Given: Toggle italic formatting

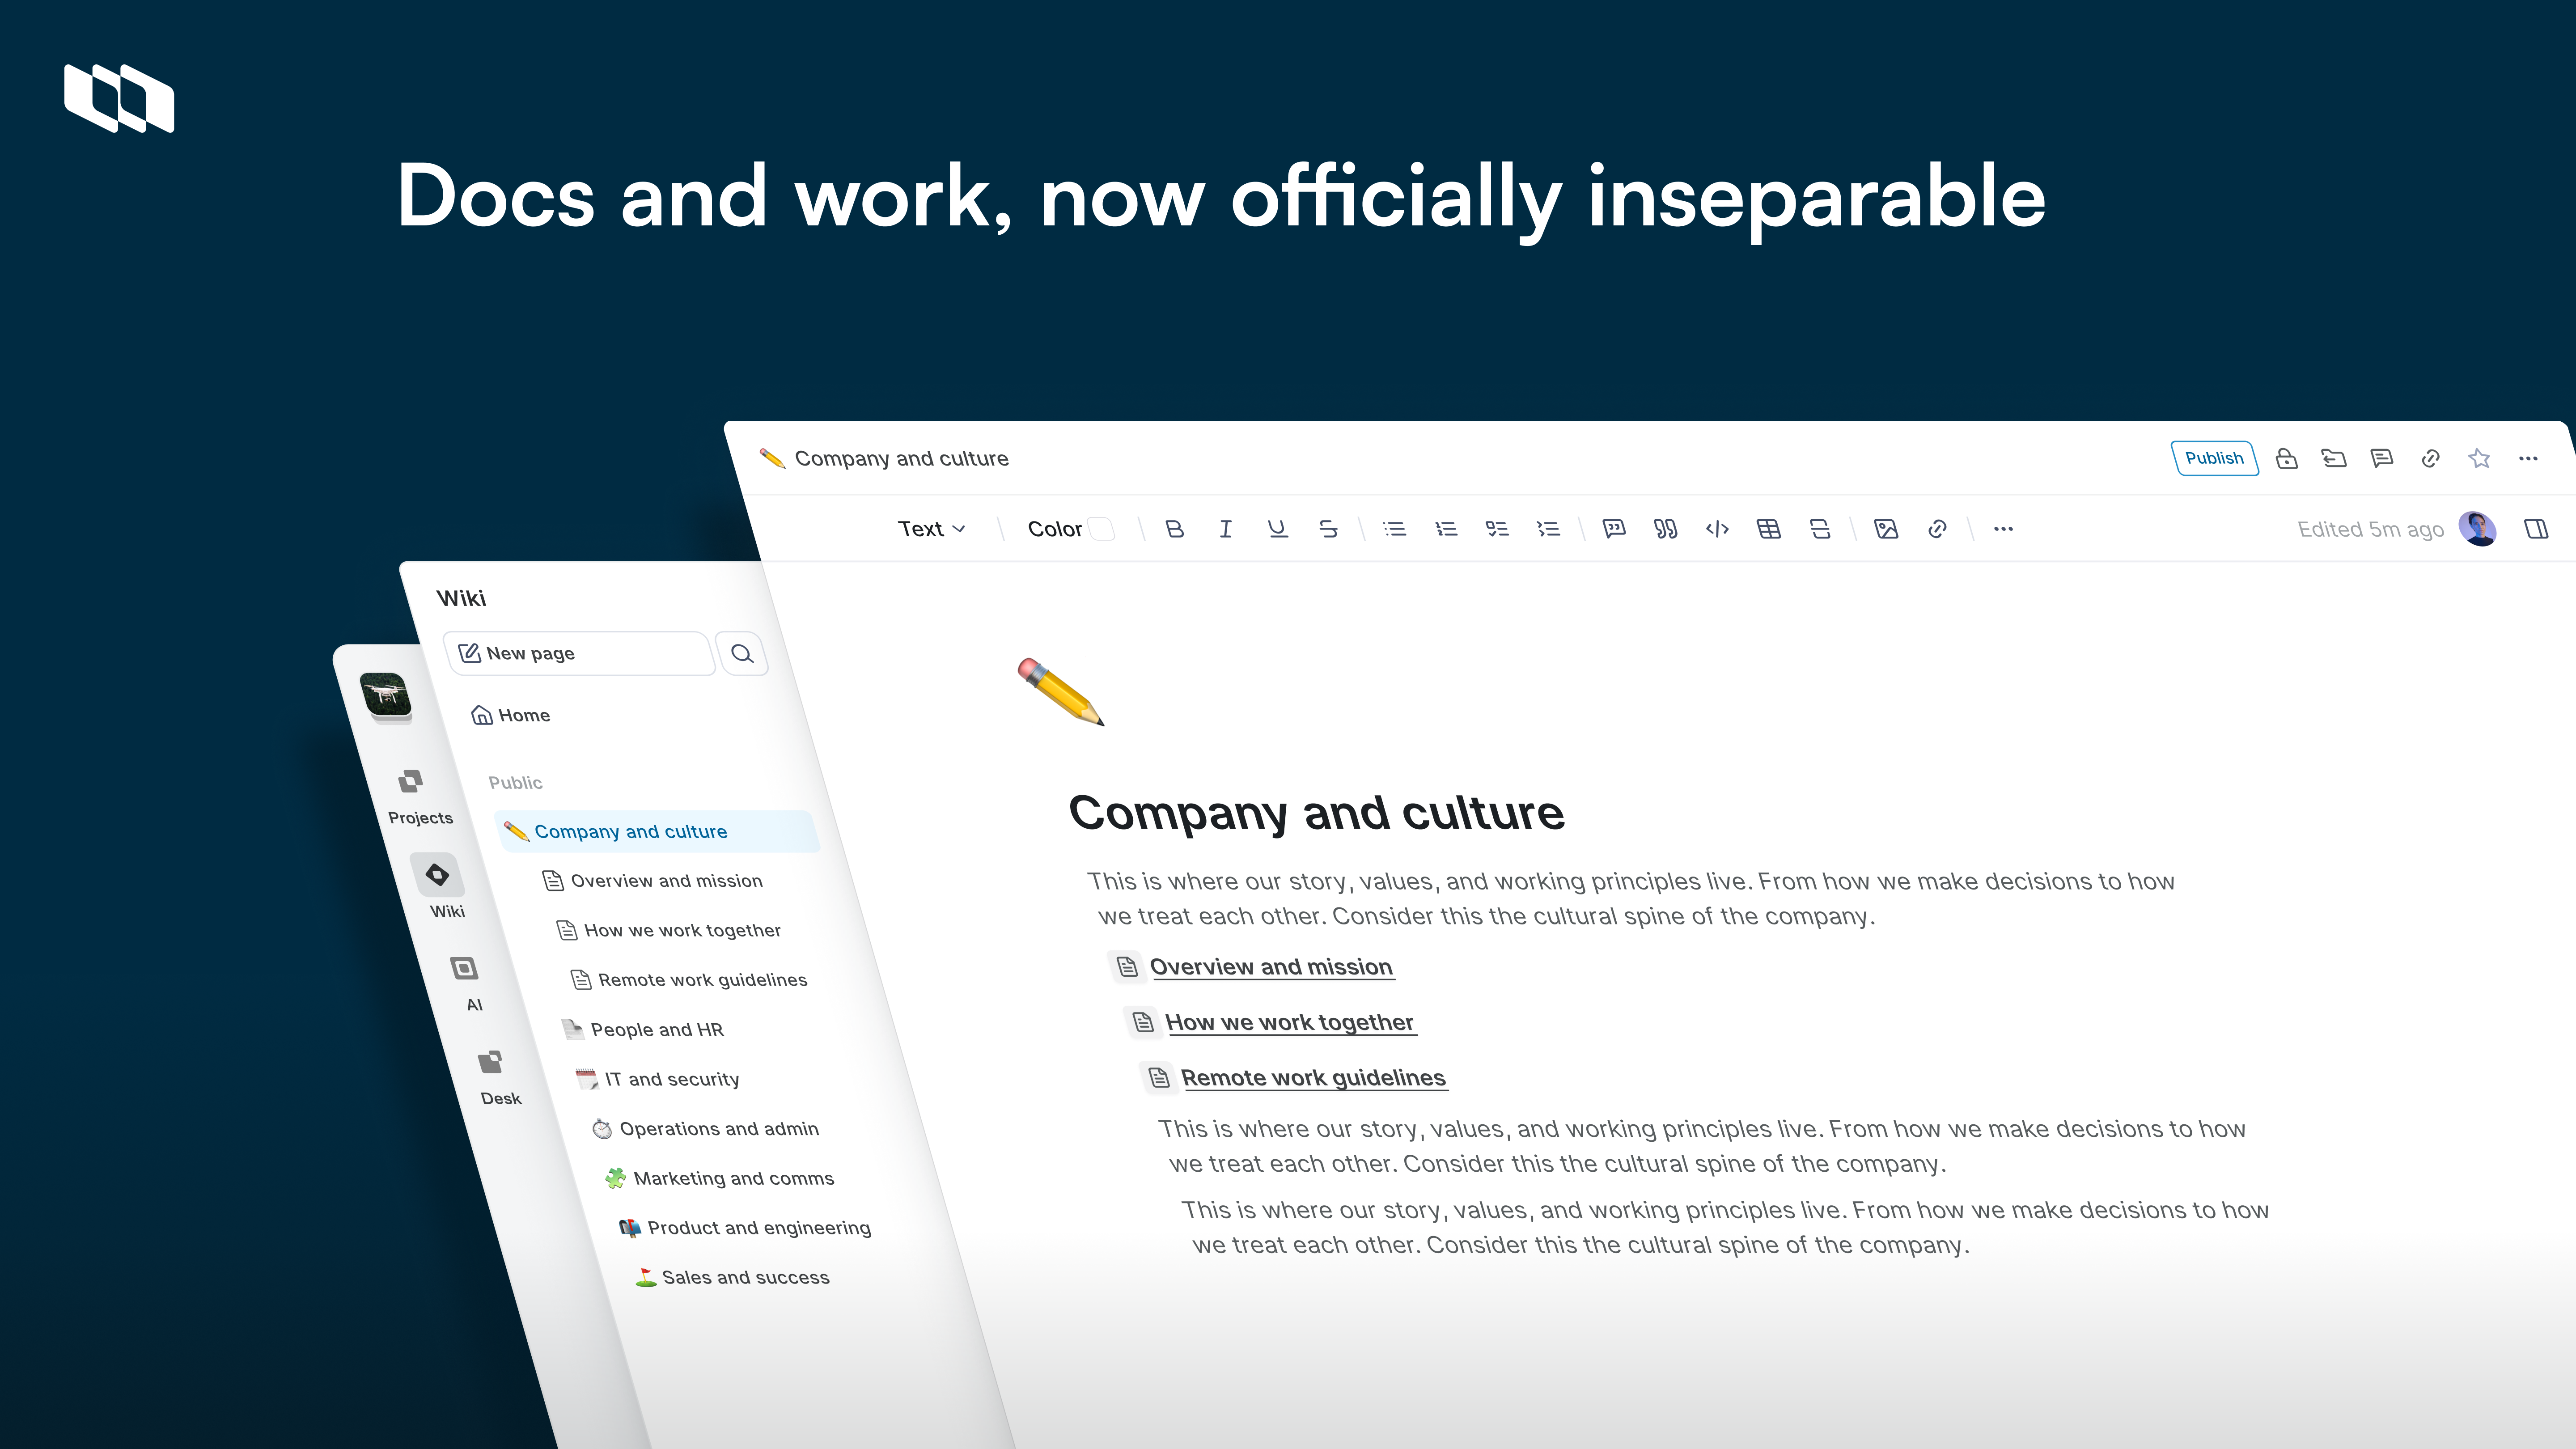Looking at the screenshot, I should (1225, 529).
